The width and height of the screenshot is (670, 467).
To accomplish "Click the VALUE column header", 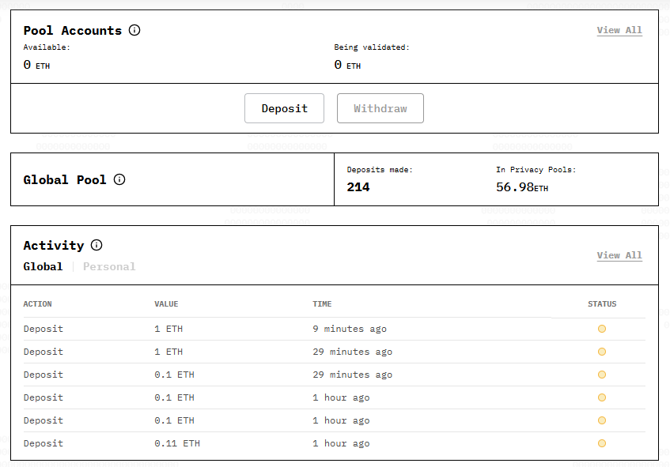I will [166, 304].
